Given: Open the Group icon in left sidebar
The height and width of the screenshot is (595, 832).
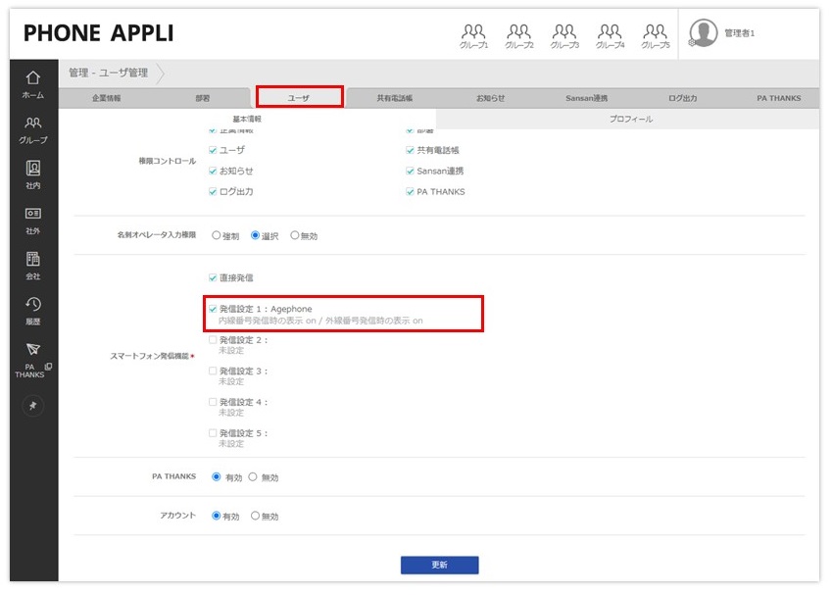Looking at the screenshot, I should tap(33, 124).
